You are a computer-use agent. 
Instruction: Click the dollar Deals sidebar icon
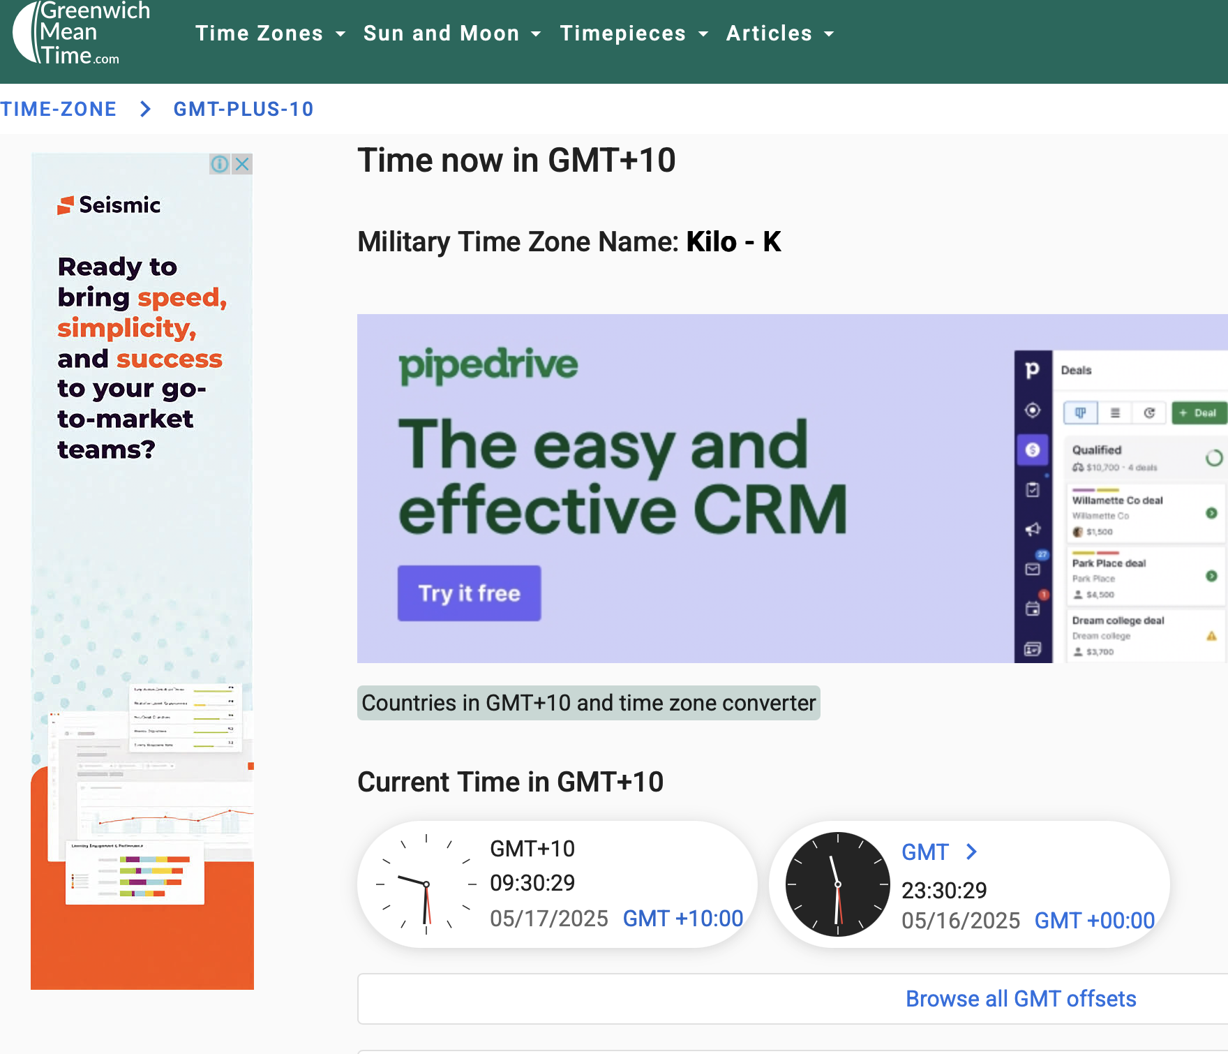tap(1033, 450)
